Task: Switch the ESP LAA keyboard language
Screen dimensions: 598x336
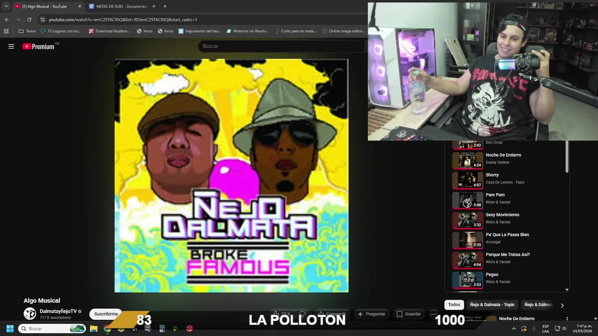Action: click(x=546, y=329)
